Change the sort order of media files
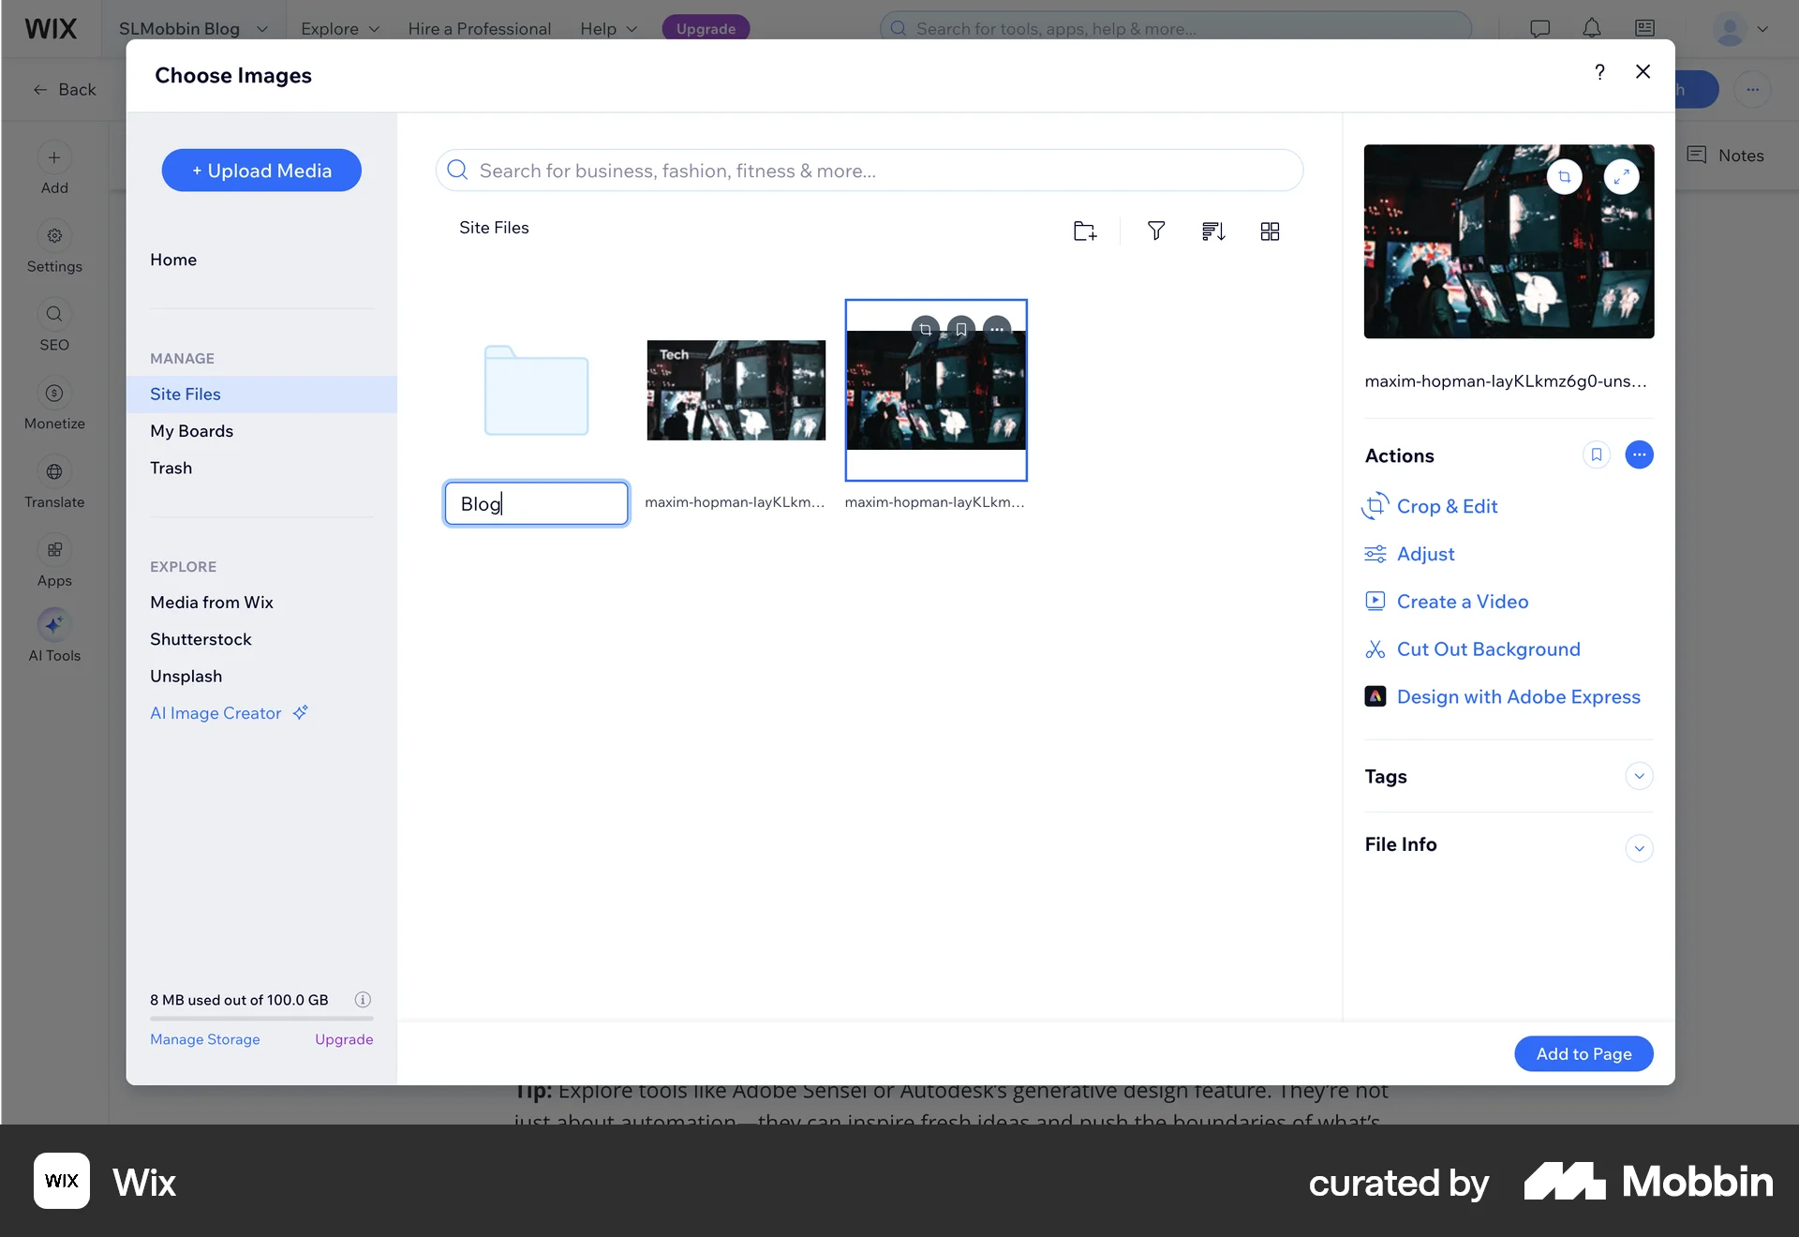1799x1237 pixels. (1212, 231)
